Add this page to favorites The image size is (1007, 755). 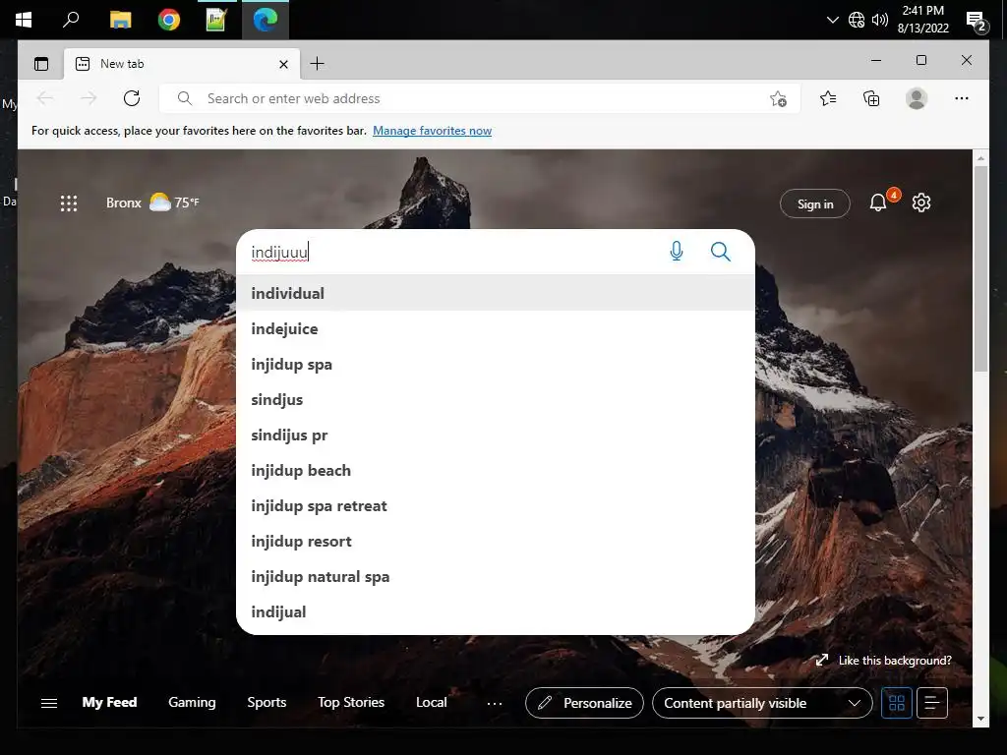click(778, 99)
